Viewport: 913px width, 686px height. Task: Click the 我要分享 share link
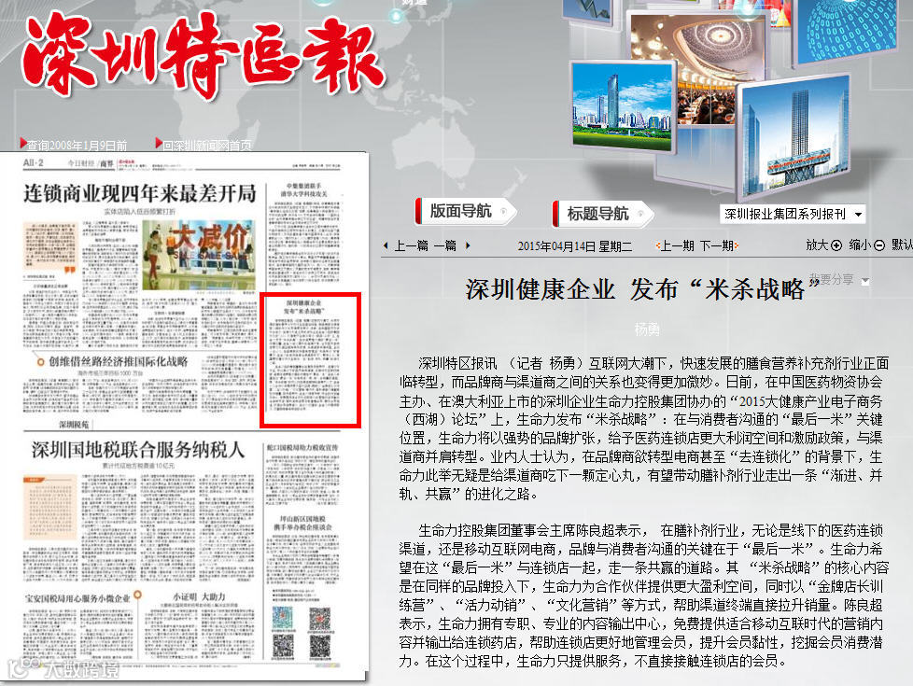pyautogui.click(x=832, y=279)
